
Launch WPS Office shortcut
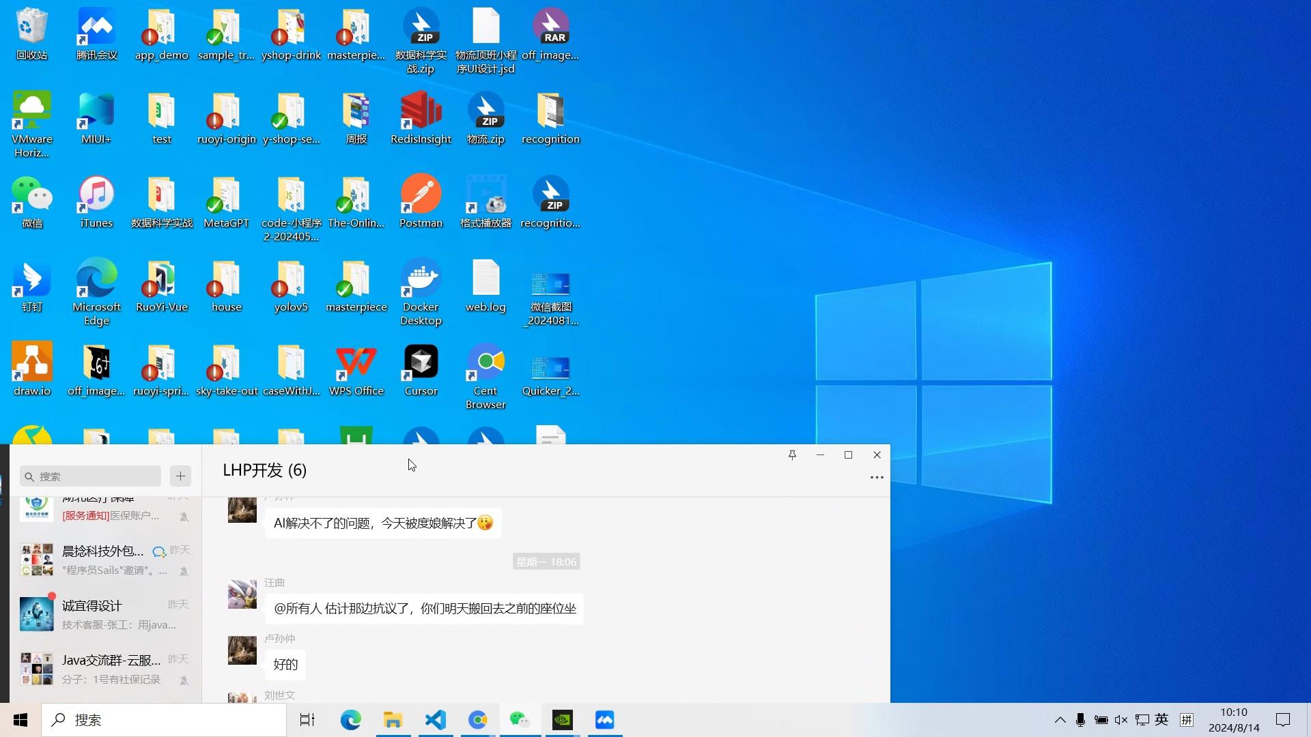(x=356, y=370)
